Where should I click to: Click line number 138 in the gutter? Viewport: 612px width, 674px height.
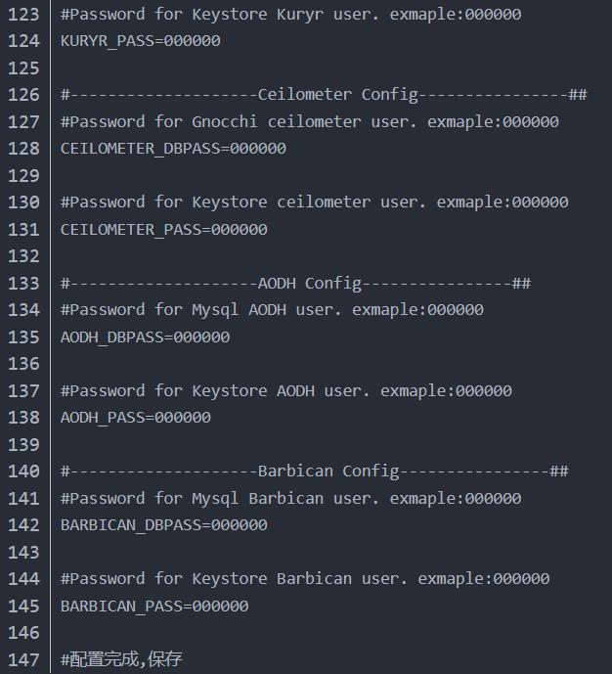coord(23,418)
